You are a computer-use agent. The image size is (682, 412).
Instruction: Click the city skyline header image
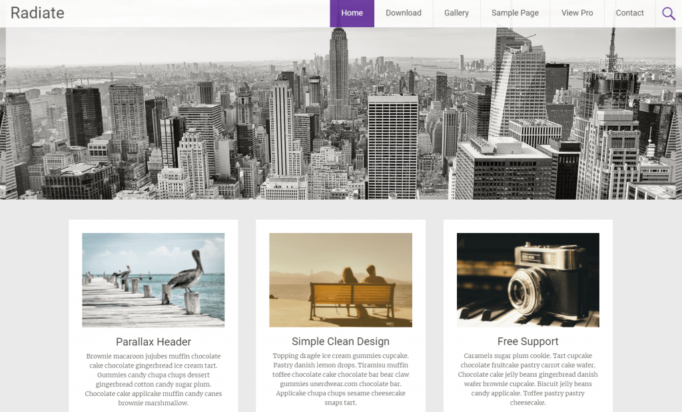pos(341,113)
